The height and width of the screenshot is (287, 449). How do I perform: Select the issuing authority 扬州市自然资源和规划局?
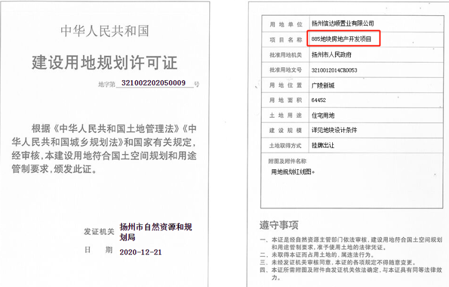click(x=155, y=232)
